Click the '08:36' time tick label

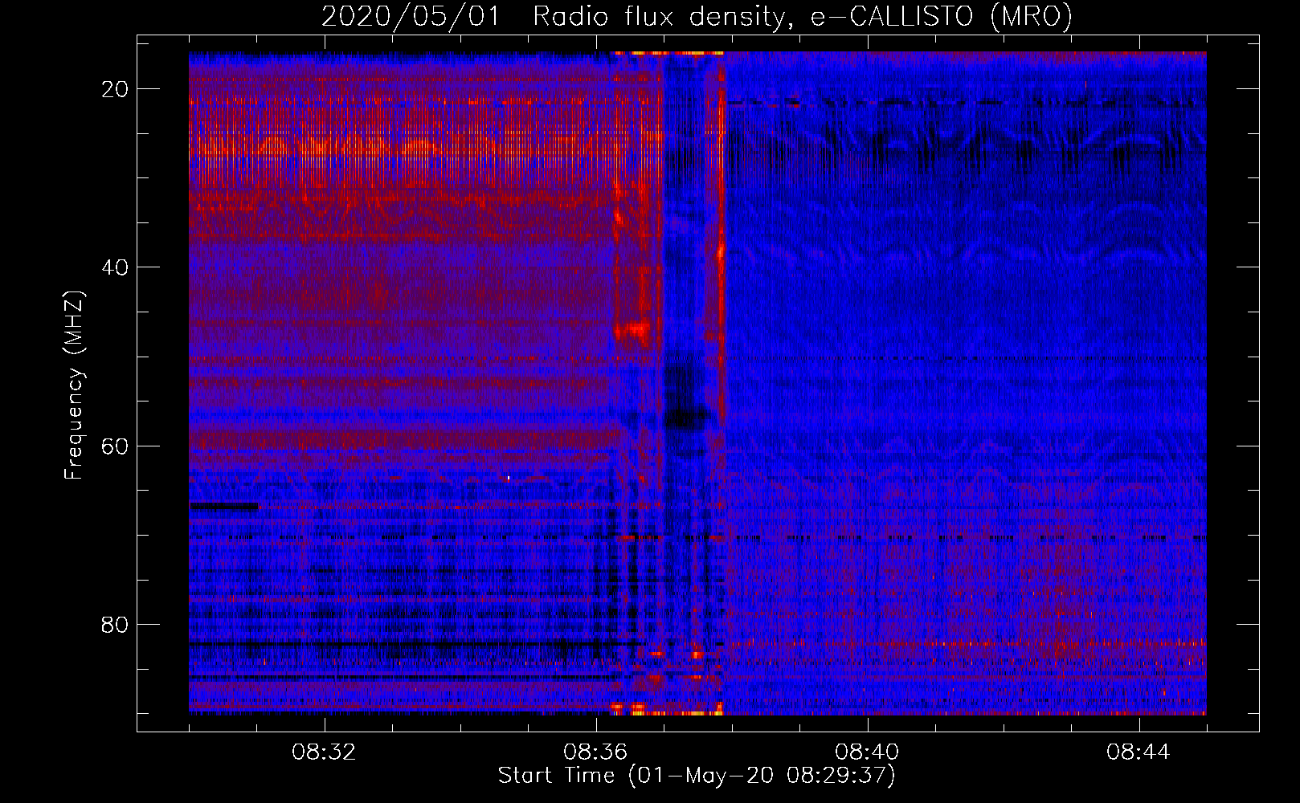[595, 752]
